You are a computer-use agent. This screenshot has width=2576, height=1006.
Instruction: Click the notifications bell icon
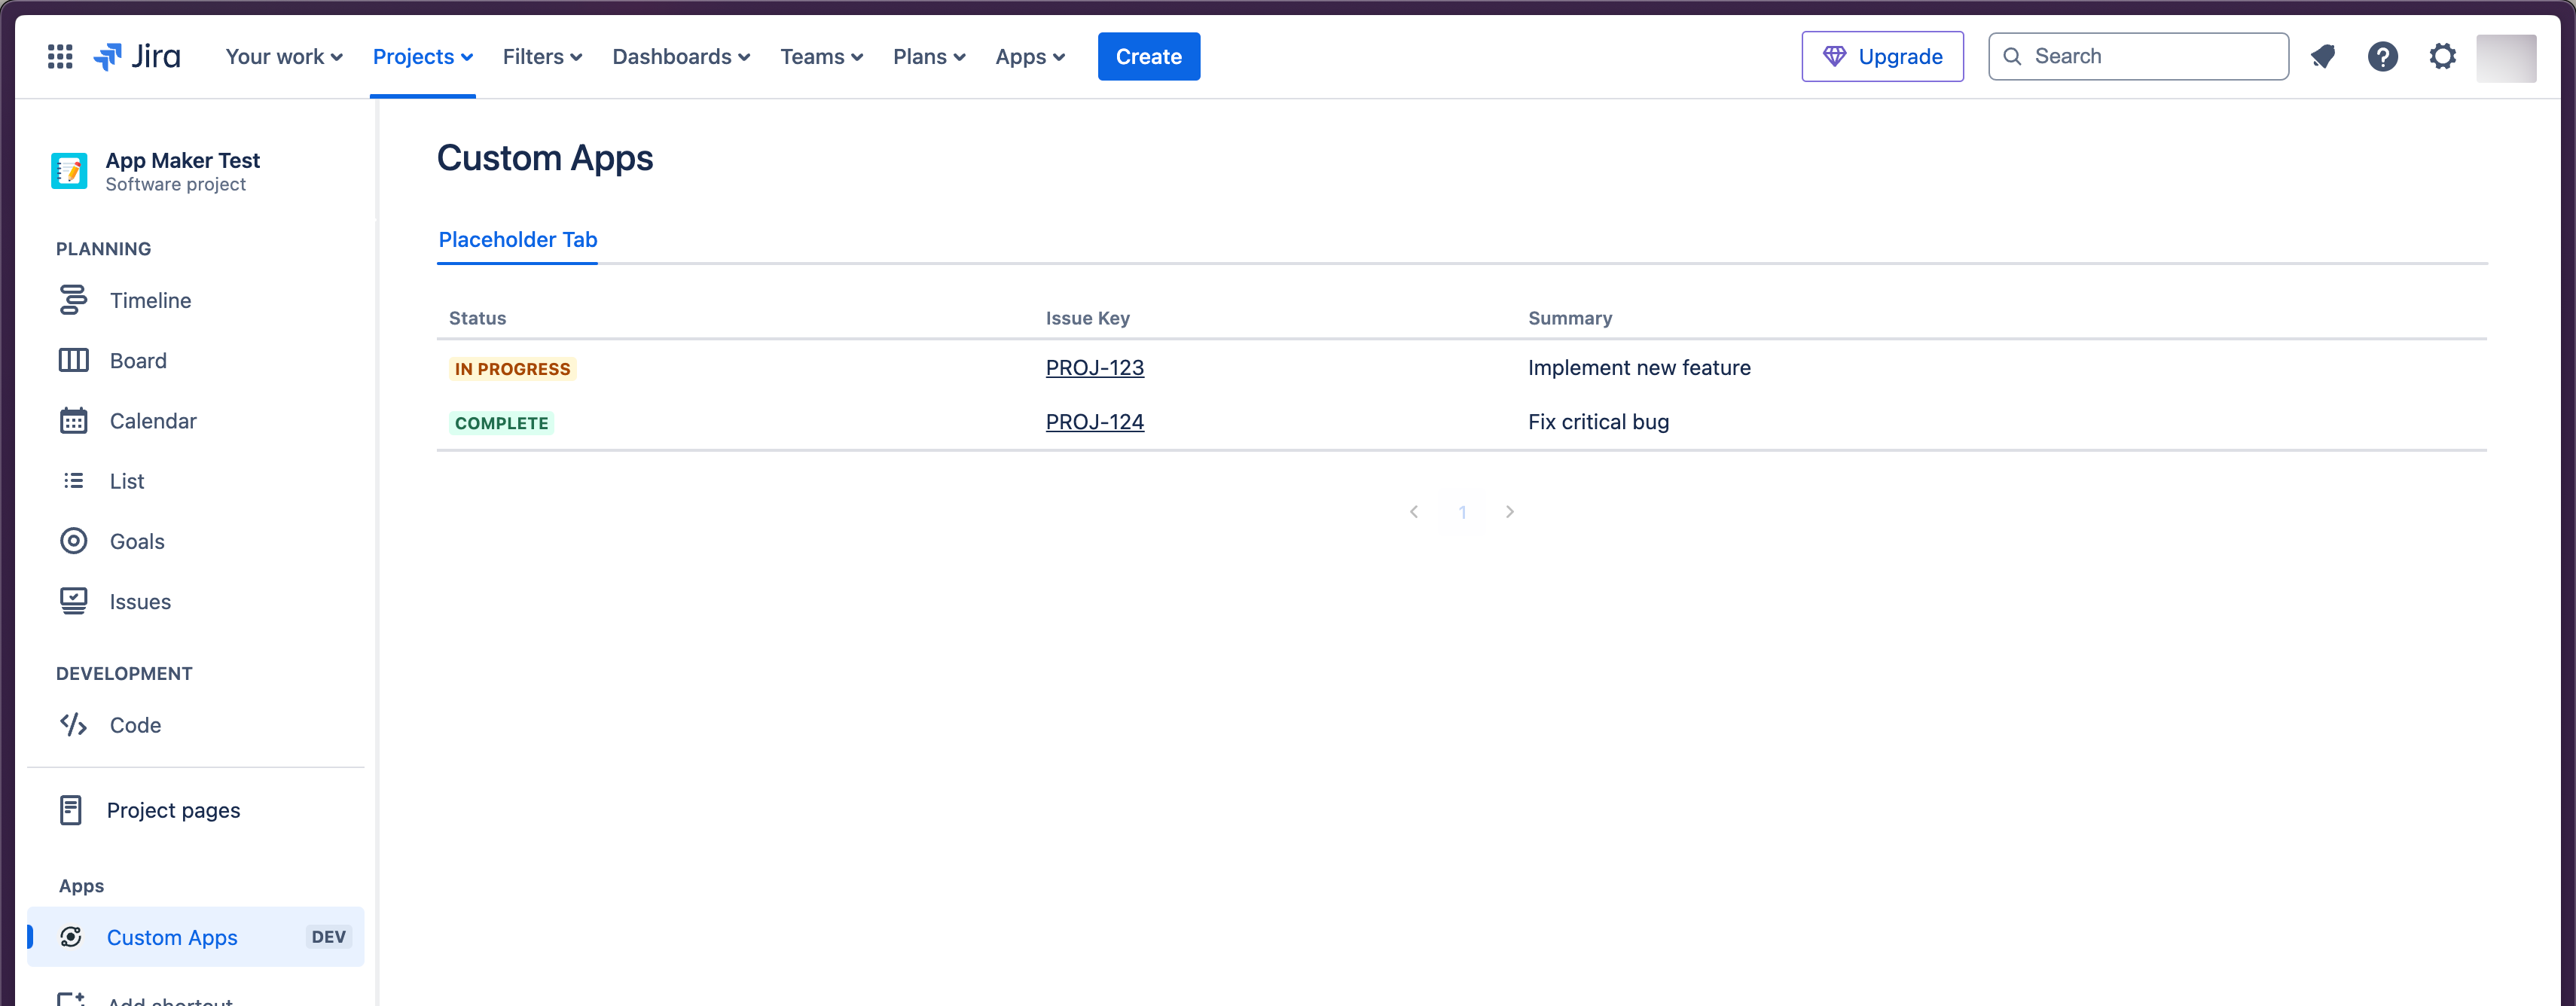[2321, 56]
